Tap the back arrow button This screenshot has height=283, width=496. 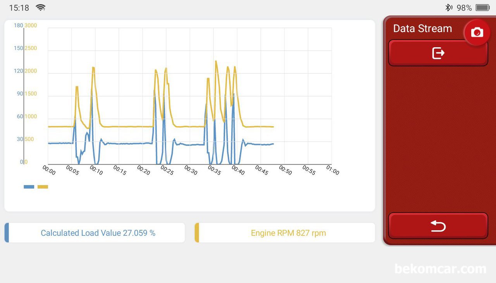(x=438, y=226)
